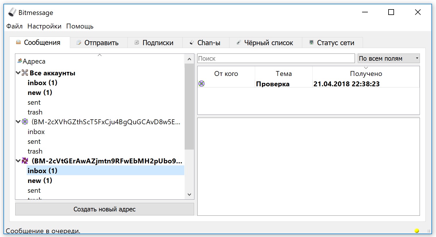Click the BM-2cXVhGZth address identicon
This screenshot has height=237, width=436.
point(25,122)
